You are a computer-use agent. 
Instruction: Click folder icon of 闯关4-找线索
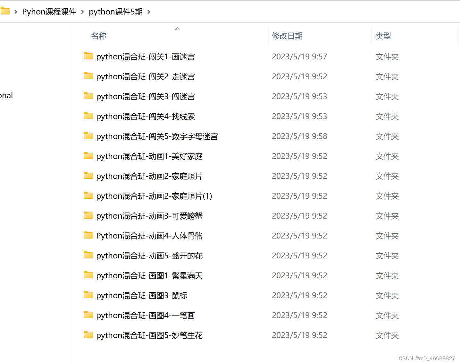pyautogui.click(x=88, y=116)
